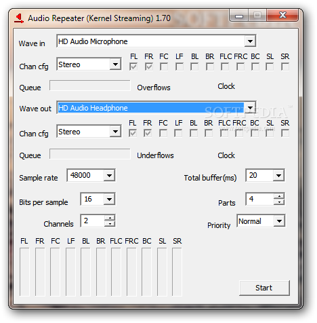Enable Wave in LF channel checkbox

(x=179, y=66)
